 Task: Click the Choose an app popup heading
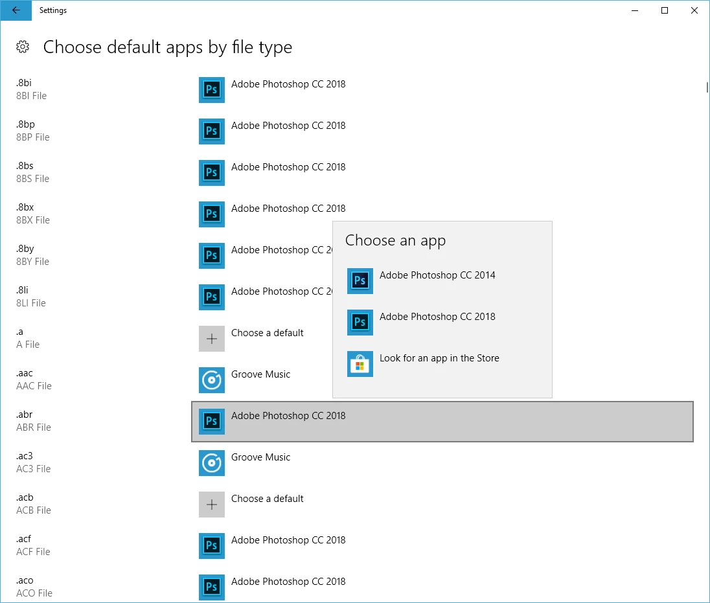[395, 240]
